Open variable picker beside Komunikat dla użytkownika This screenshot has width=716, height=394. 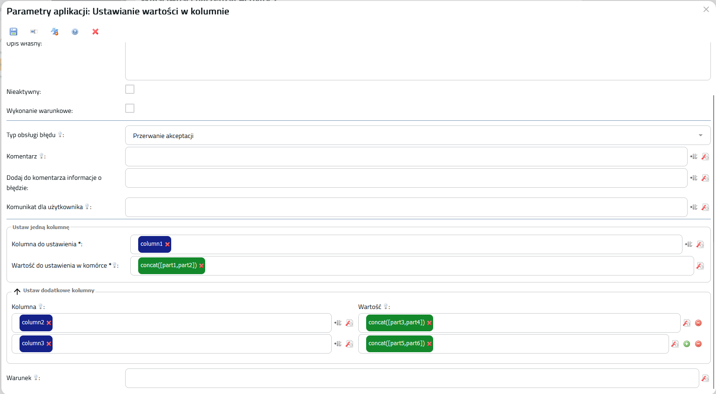[x=694, y=207]
